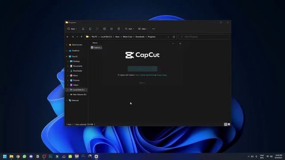Open the Windows Start menu
Screen dimensions: 285x160
(5, 156)
